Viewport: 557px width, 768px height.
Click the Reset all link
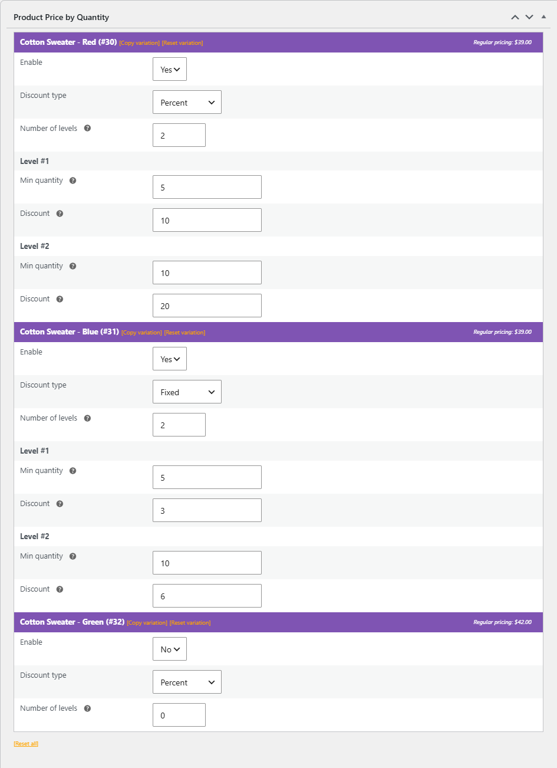[26, 744]
